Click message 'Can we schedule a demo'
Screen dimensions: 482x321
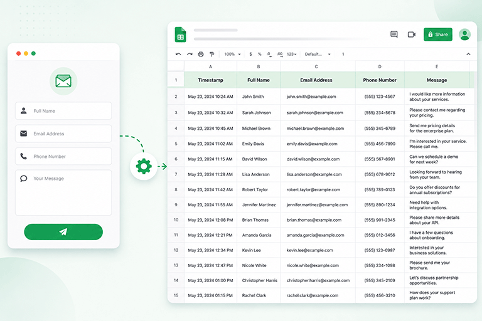click(437, 159)
